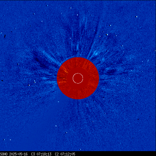Click the red C2 coronagraph disk area
This screenshot has width=156, height=156.
(78, 78)
